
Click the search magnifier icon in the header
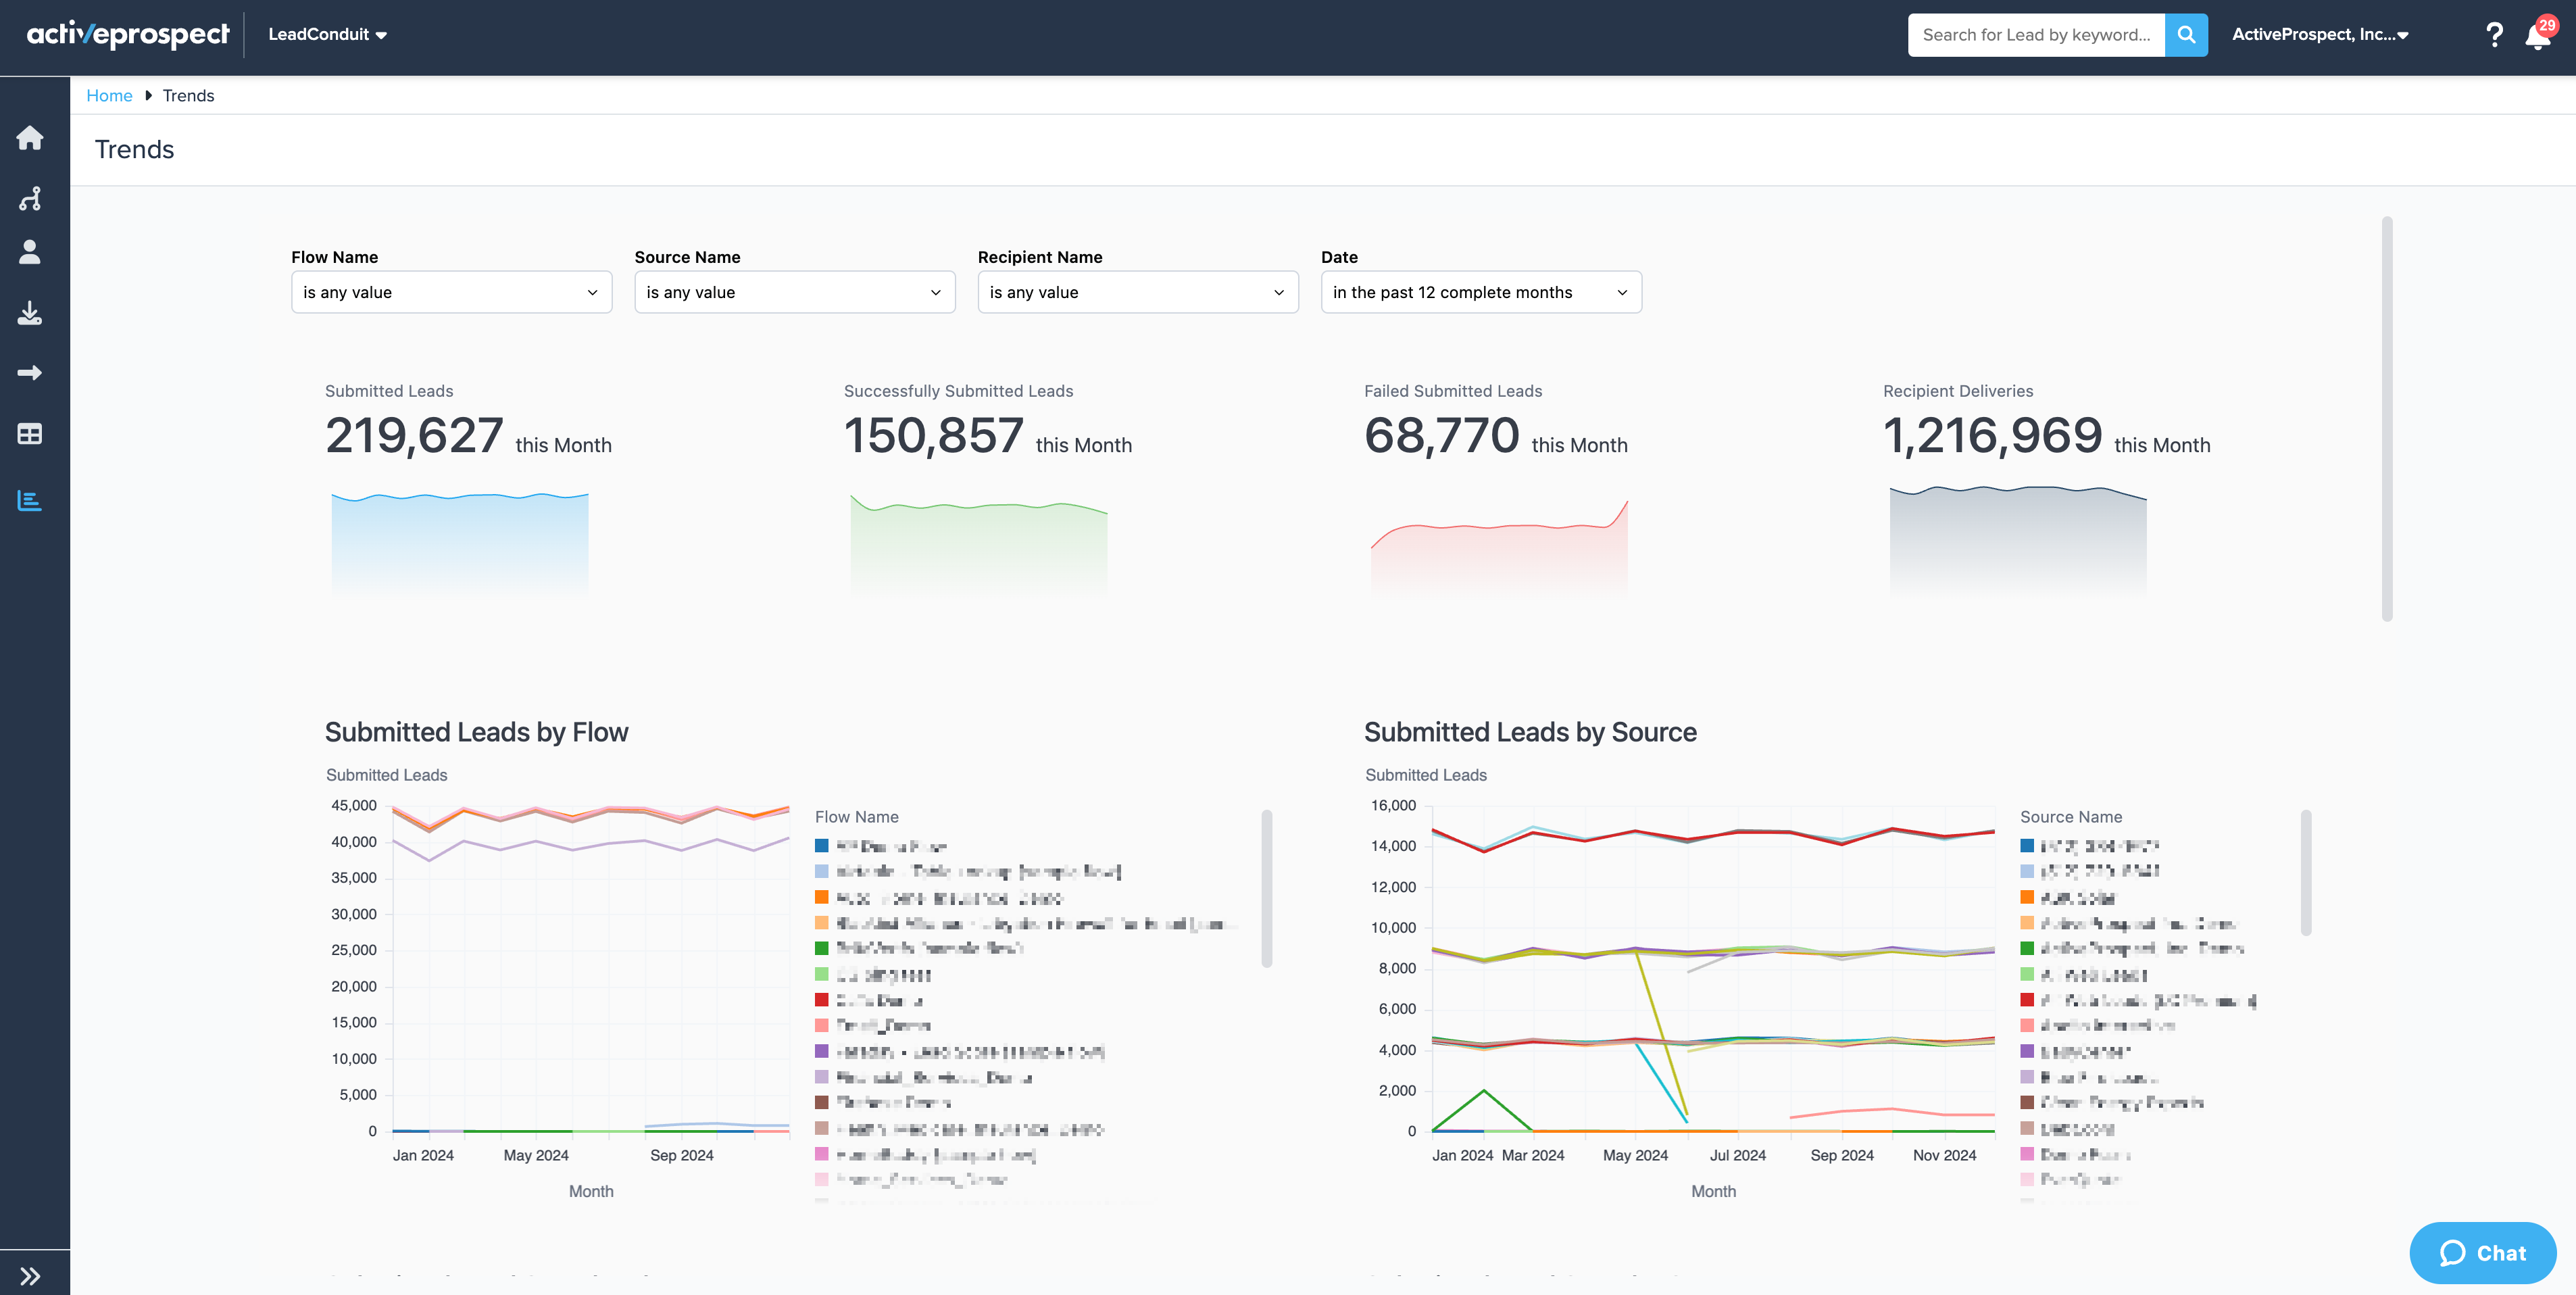click(x=2186, y=34)
